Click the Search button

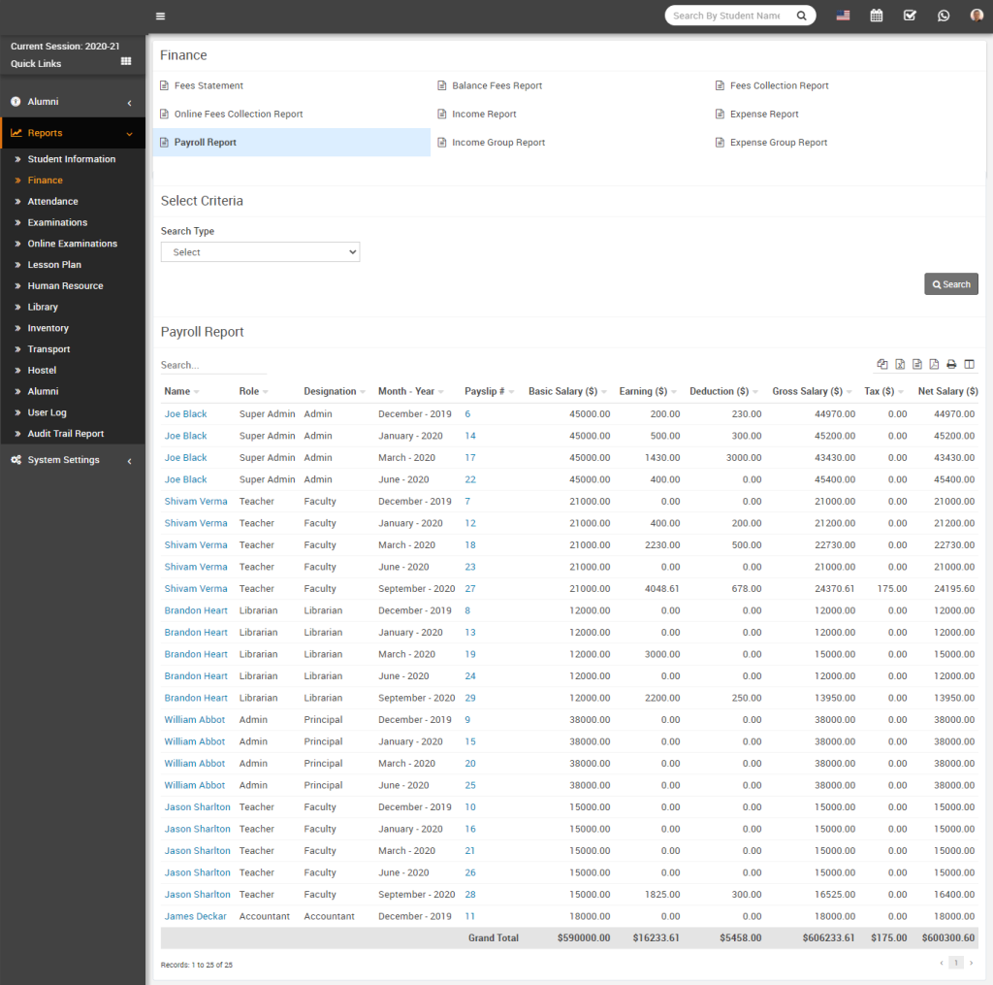[951, 284]
